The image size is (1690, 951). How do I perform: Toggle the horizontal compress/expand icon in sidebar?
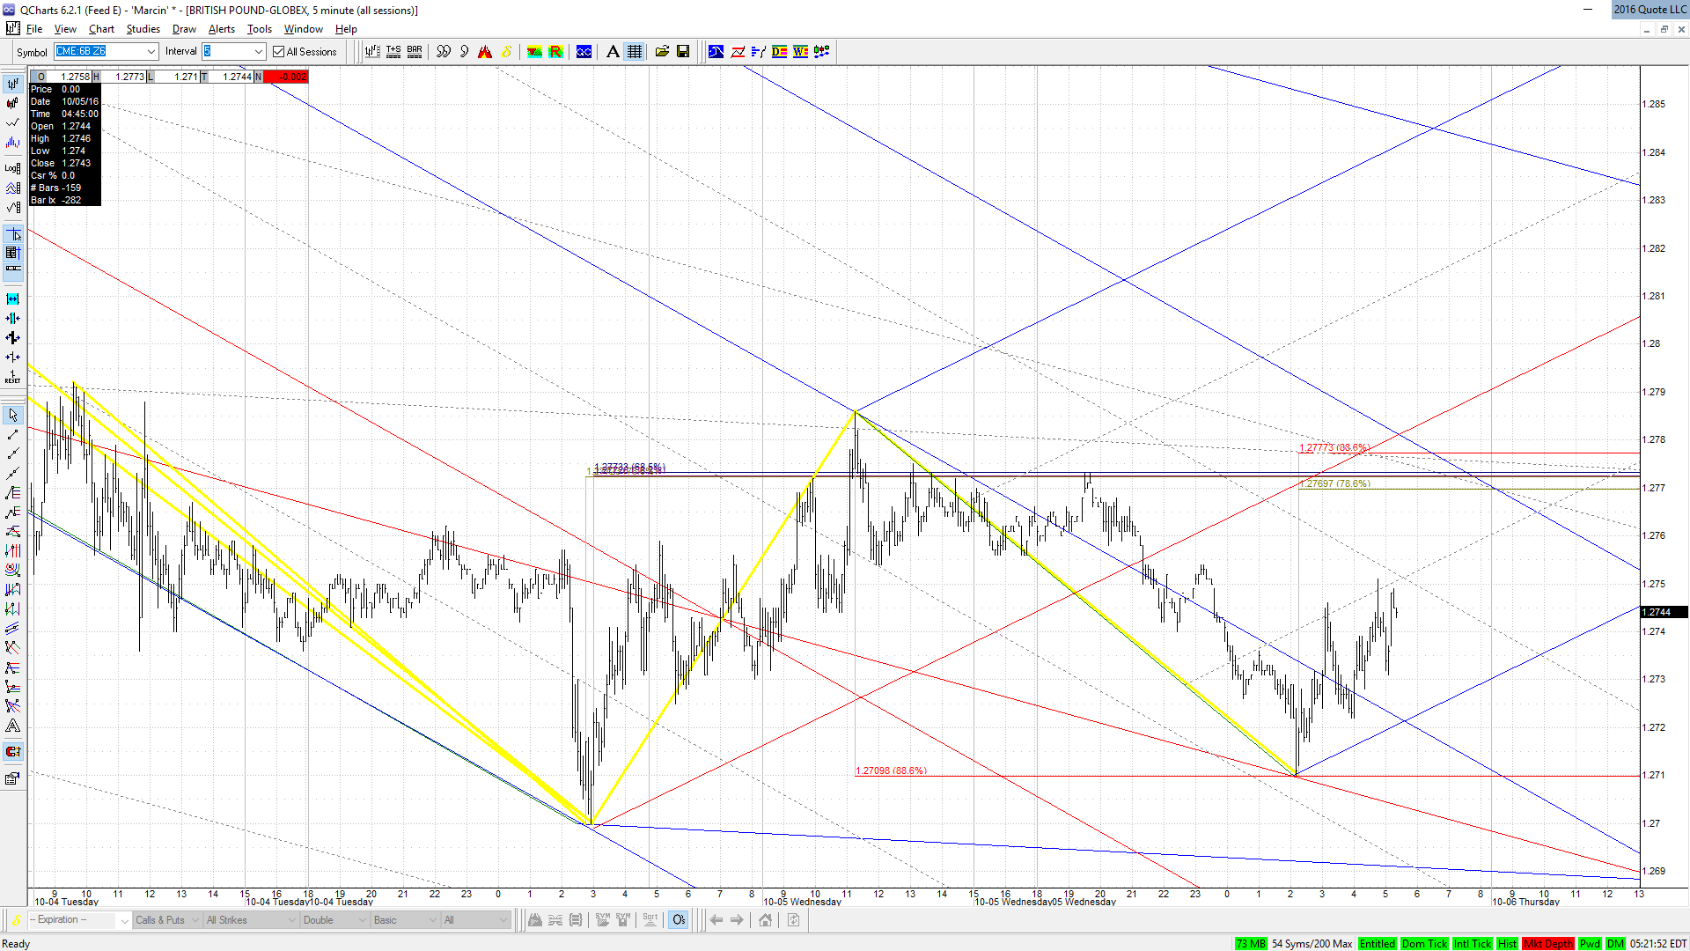click(13, 299)
